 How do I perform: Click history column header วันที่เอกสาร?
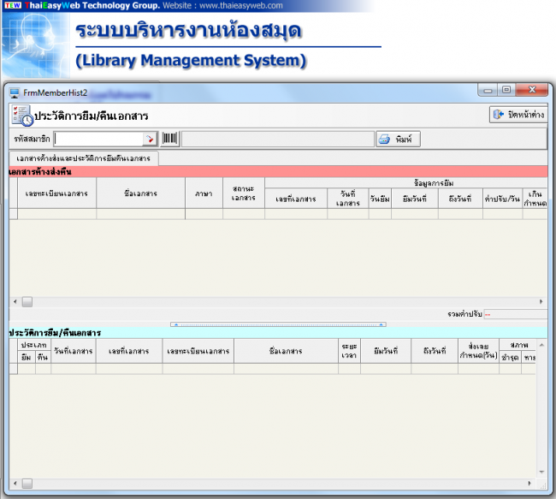[74, 351]
